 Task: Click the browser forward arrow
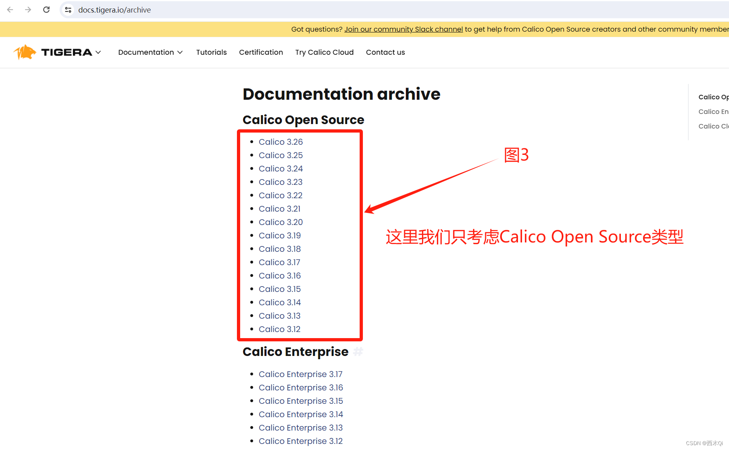coord(28,10)
